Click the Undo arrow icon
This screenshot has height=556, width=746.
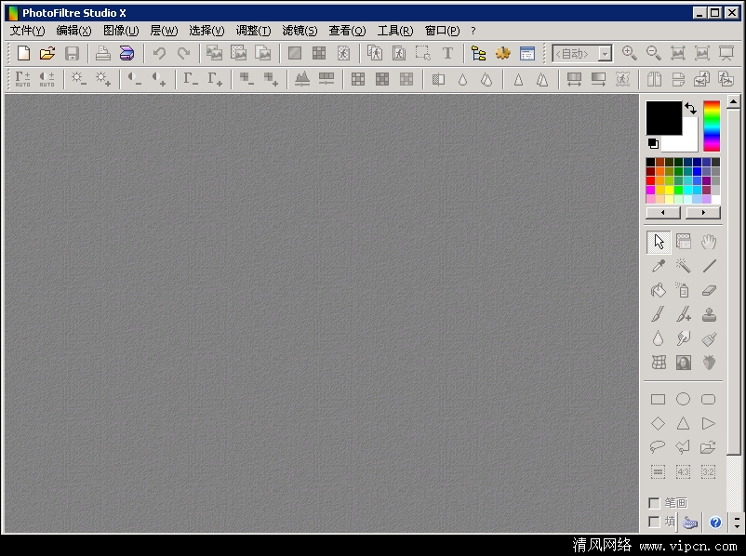point(159,53)
